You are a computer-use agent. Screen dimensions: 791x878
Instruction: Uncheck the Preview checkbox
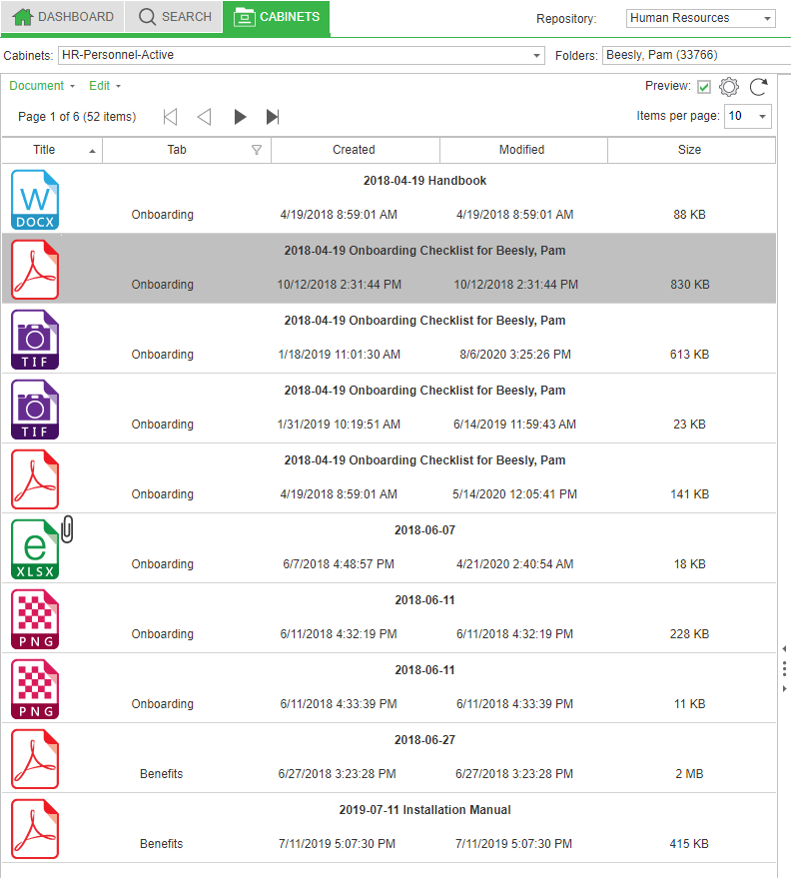tap(704, 87)
